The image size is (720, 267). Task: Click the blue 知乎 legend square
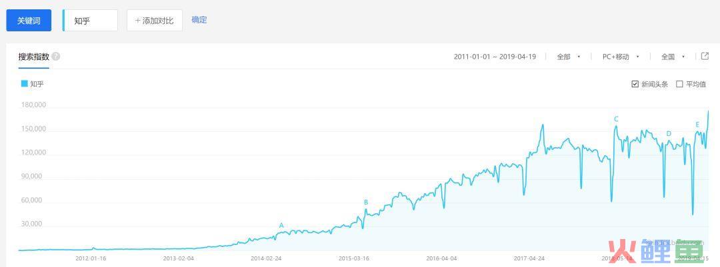(25, 84)
